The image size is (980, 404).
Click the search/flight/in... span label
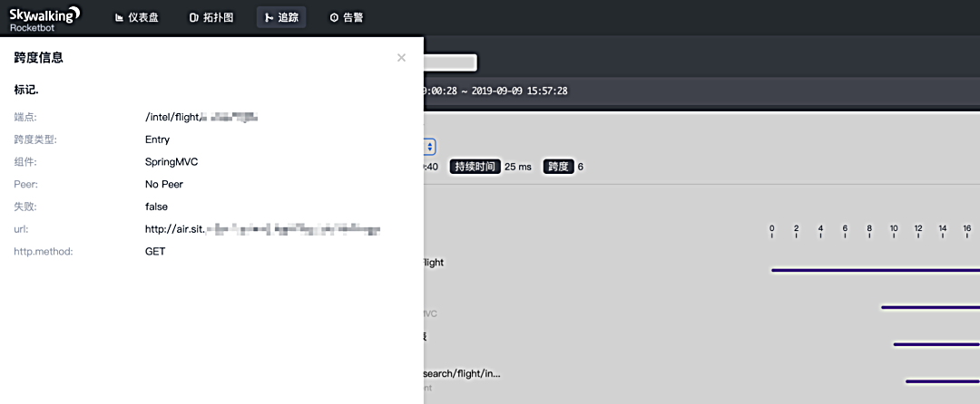[462, 374]
